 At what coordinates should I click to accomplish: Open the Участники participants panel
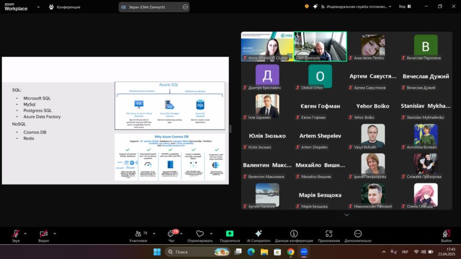tap(138, 236)
